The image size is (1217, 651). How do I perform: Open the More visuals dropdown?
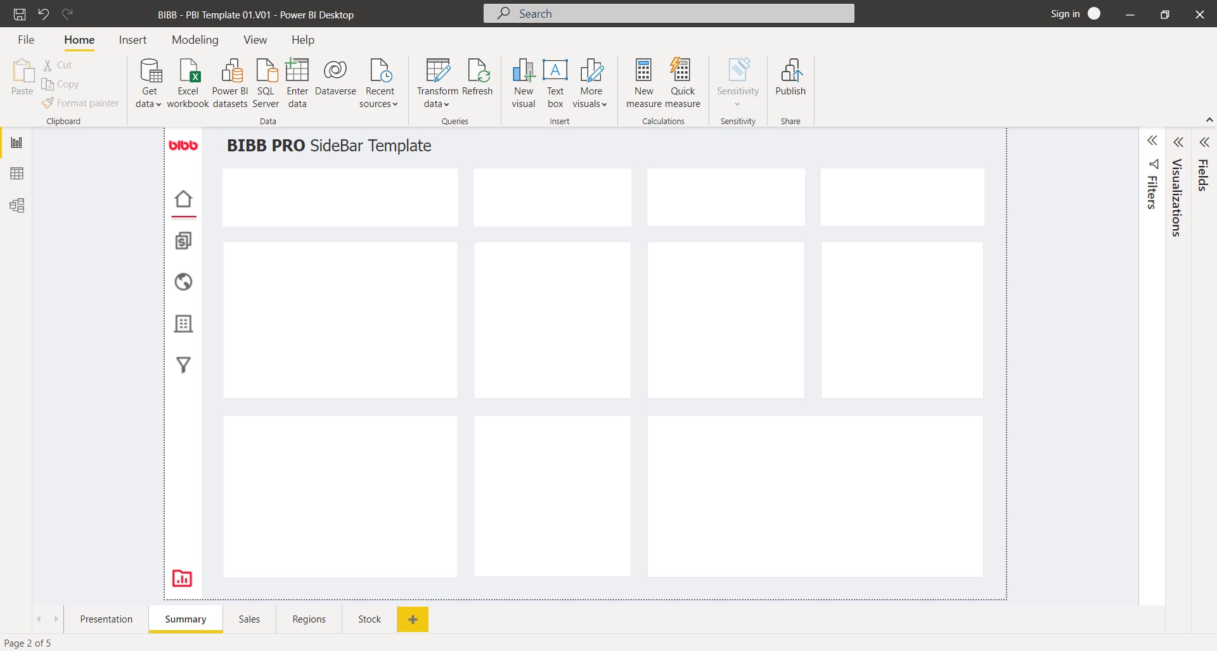(590, 82)
